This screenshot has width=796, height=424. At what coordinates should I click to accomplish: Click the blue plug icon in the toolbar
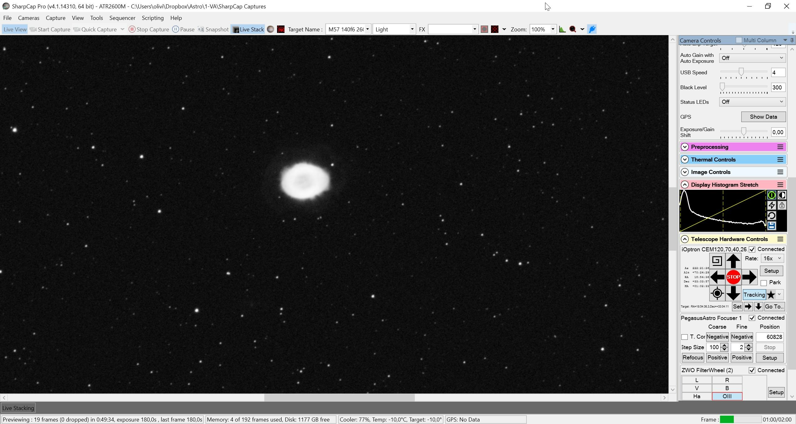coord(592,29)
